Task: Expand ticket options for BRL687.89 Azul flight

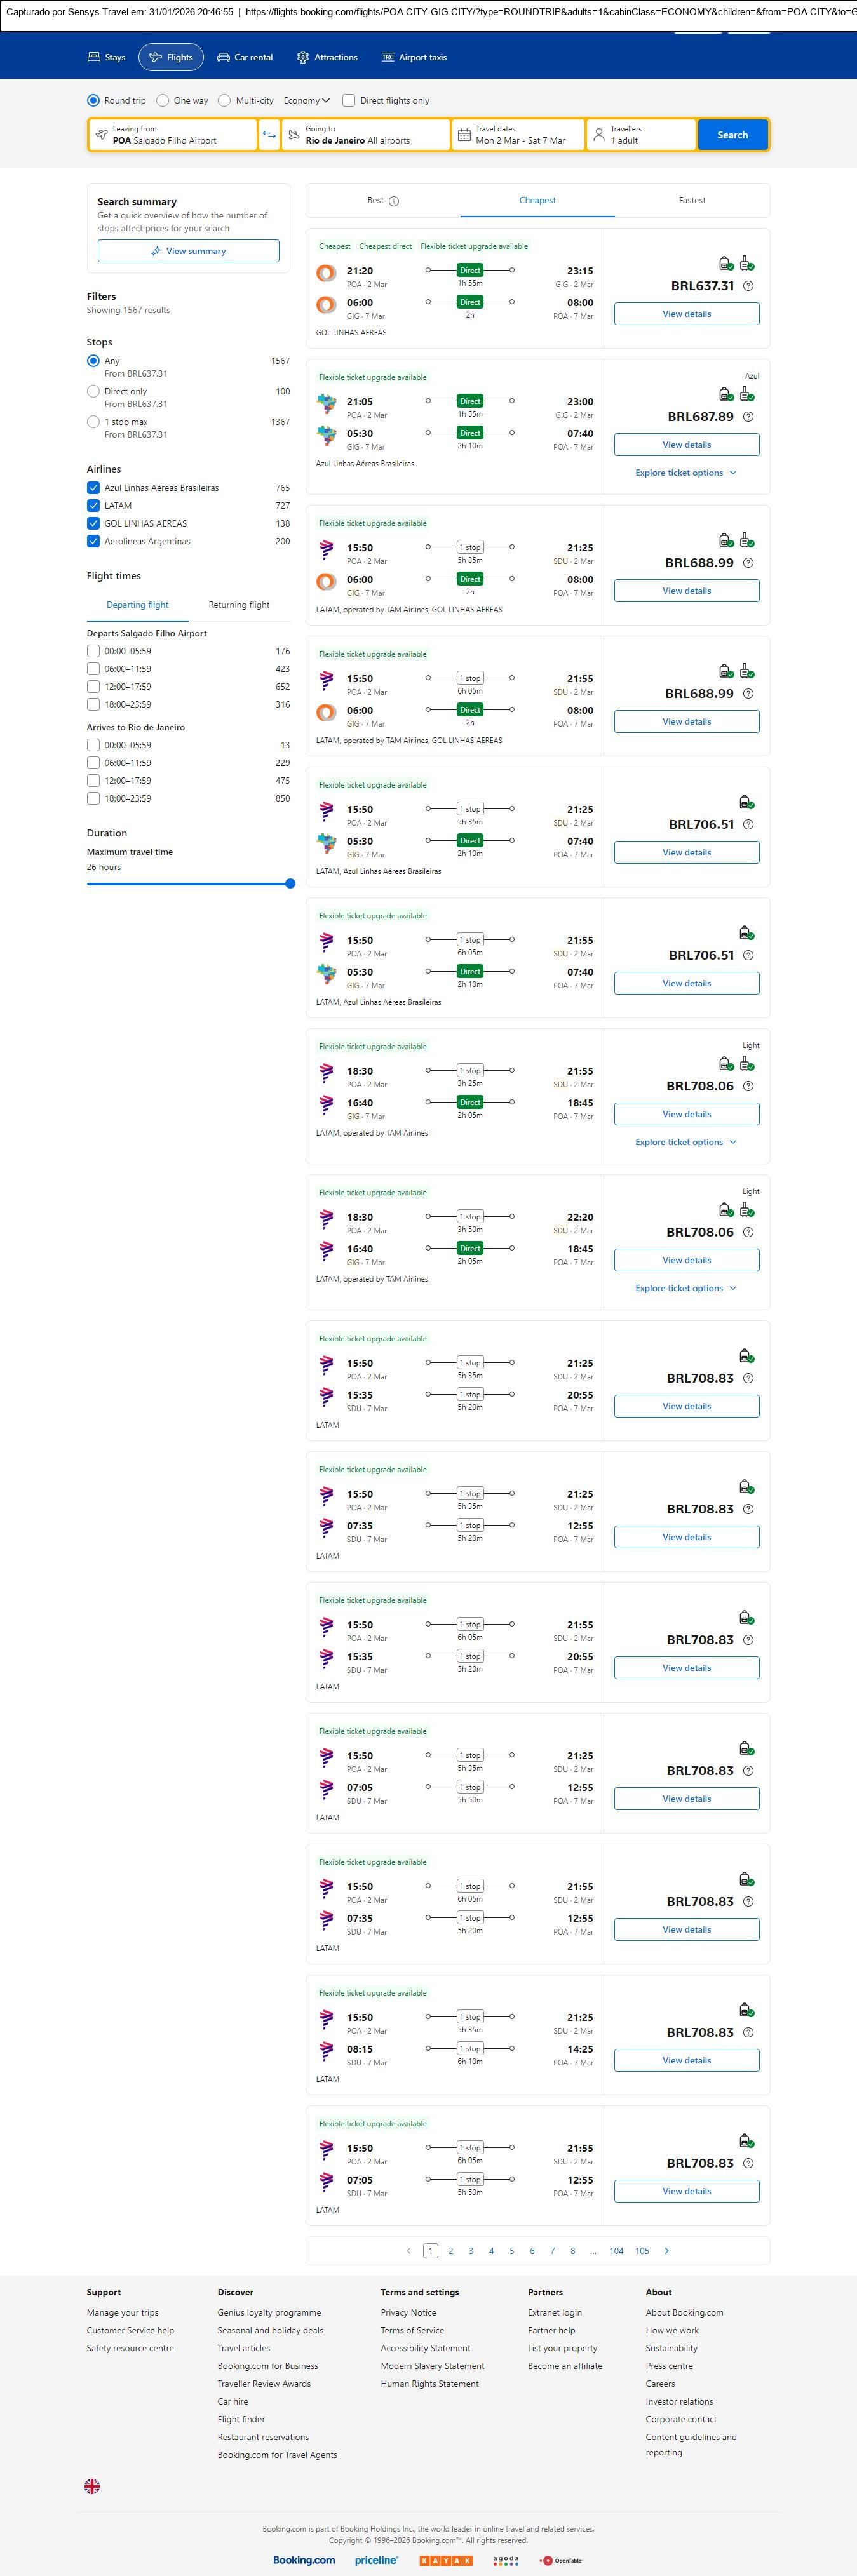Action: coord(686,473)
